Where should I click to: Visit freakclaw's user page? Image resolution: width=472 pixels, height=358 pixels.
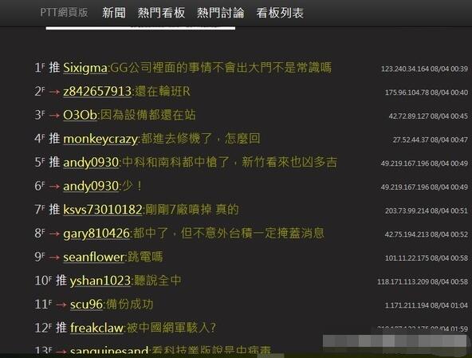(97, 328)
